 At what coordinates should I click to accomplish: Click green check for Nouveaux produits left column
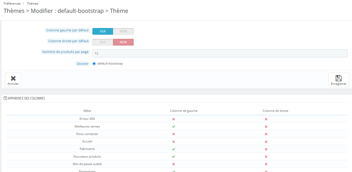[x=174, y=157]
